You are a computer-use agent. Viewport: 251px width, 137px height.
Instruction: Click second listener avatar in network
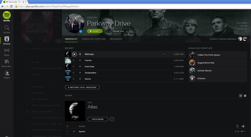pos(245,39)
